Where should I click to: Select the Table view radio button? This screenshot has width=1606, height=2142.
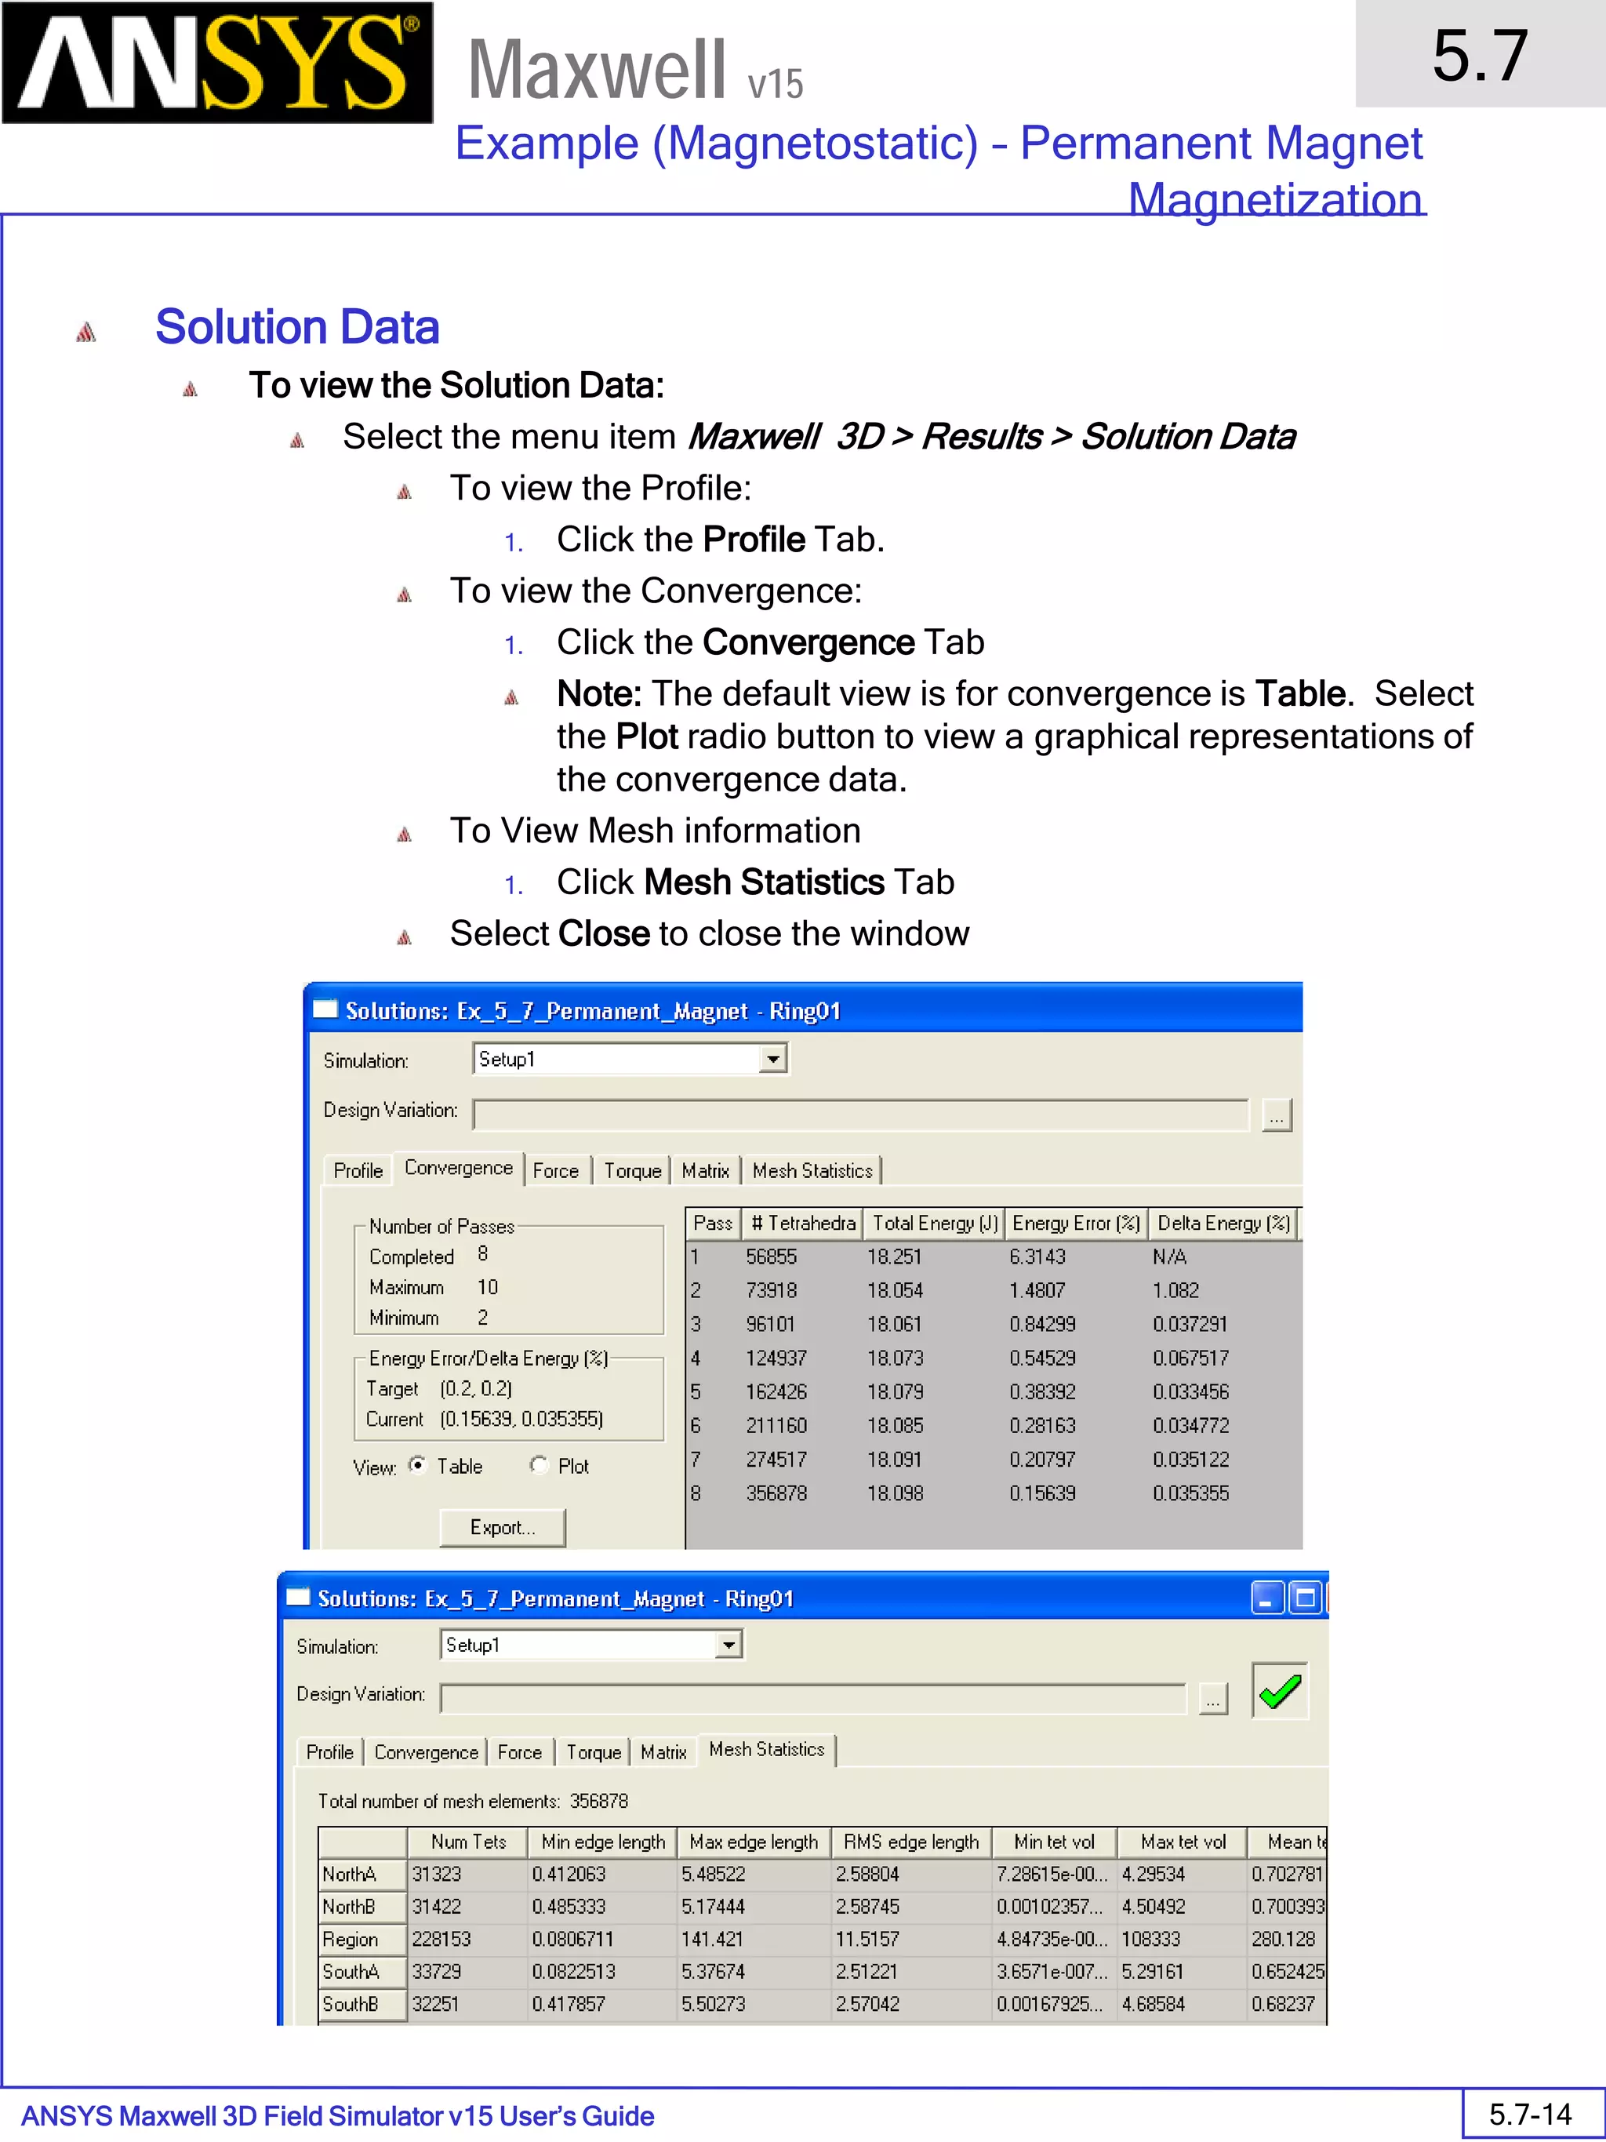pyautogui.click(x=417, y=1464)
